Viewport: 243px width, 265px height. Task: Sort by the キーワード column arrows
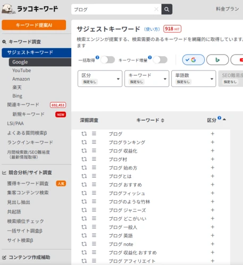(163, 120)
